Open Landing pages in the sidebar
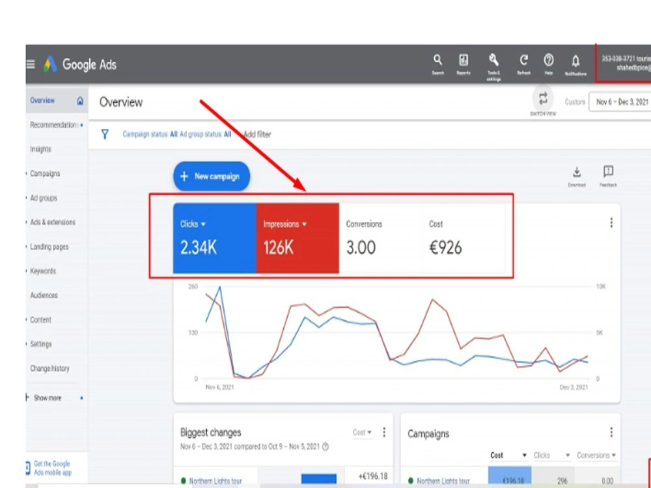This screenshot has height=488, width=651. coord(49,247)
